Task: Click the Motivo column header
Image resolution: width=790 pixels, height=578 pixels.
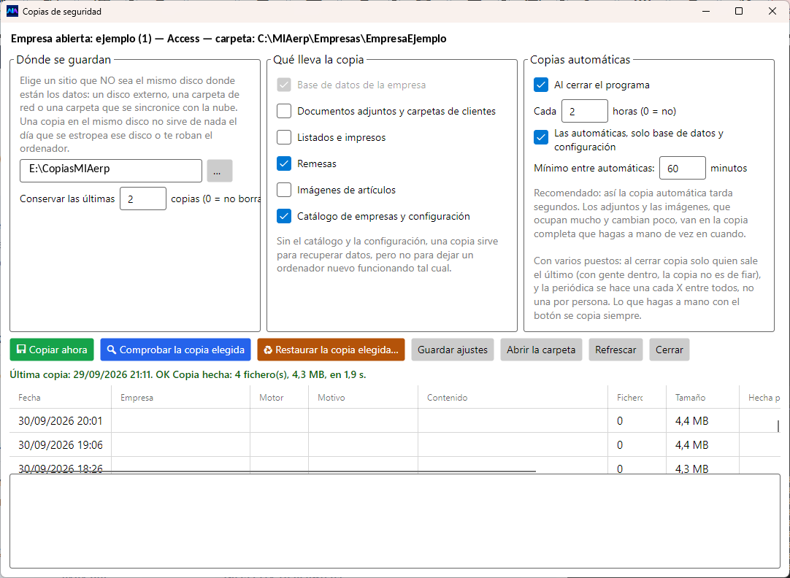Action: (364, 397)
